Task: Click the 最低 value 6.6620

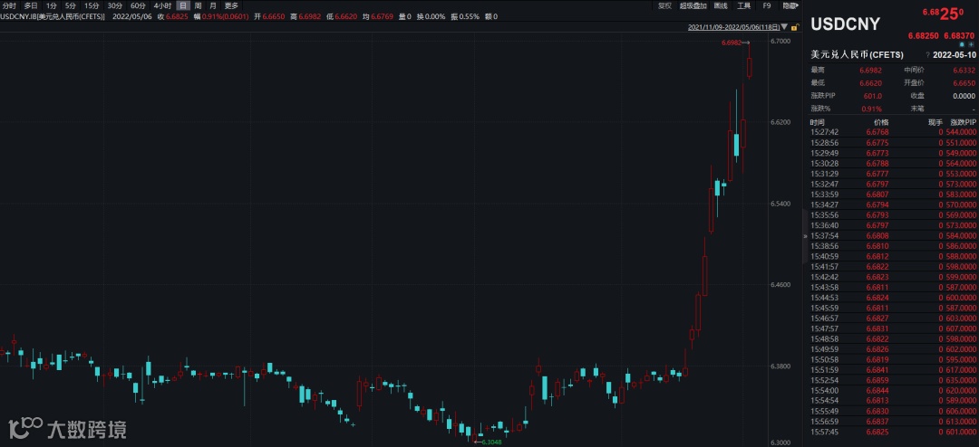Action: [870, 83]
